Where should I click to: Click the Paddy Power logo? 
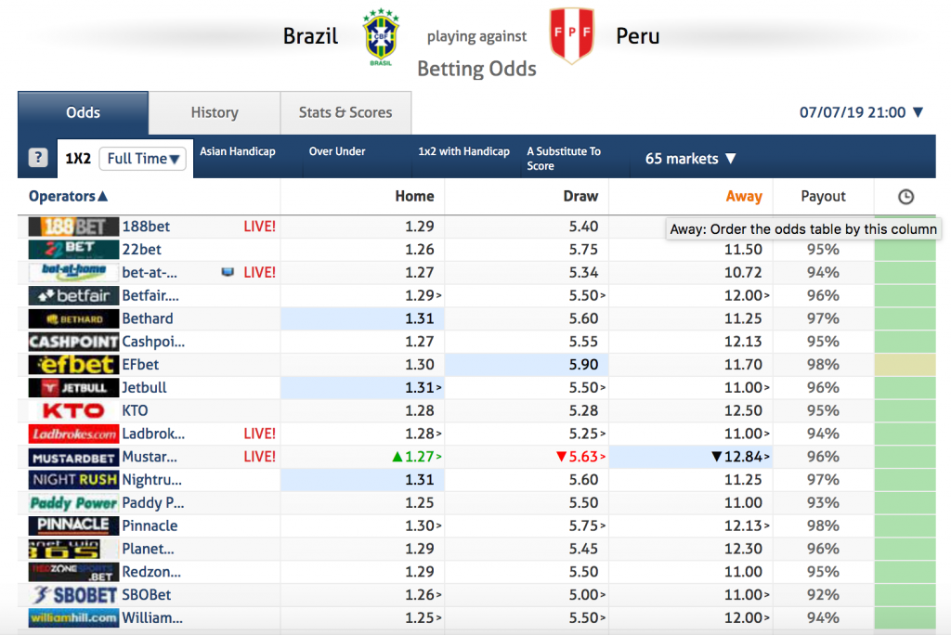73,503
